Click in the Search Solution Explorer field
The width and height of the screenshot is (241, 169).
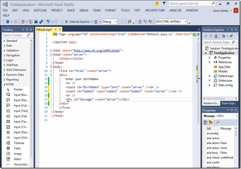pyautogui.click(x=217, y=42)
